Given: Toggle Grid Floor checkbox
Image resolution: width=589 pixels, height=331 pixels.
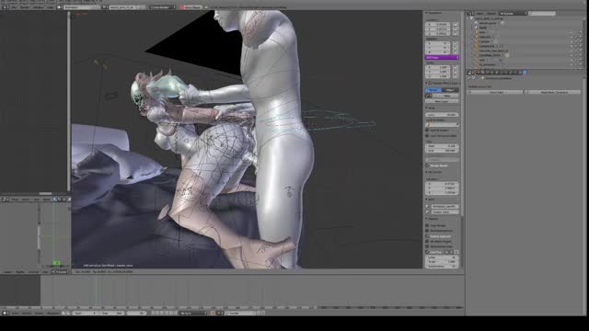Looking at the screenshot, I should [x=427, y=252].
